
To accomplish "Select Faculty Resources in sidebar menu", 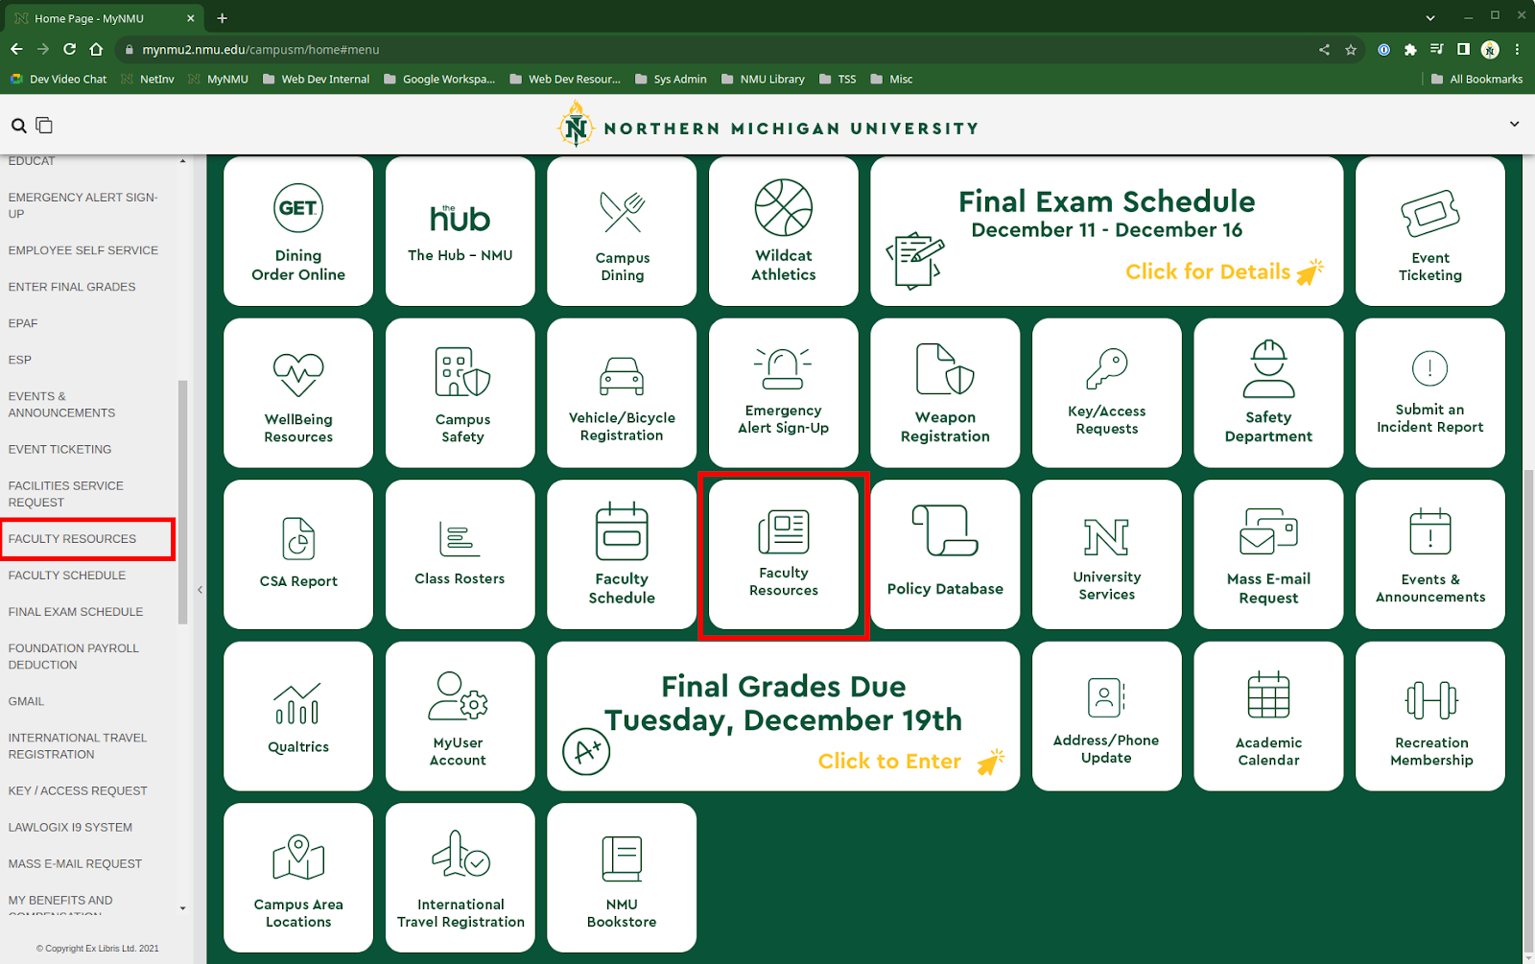I will [73, 539].
